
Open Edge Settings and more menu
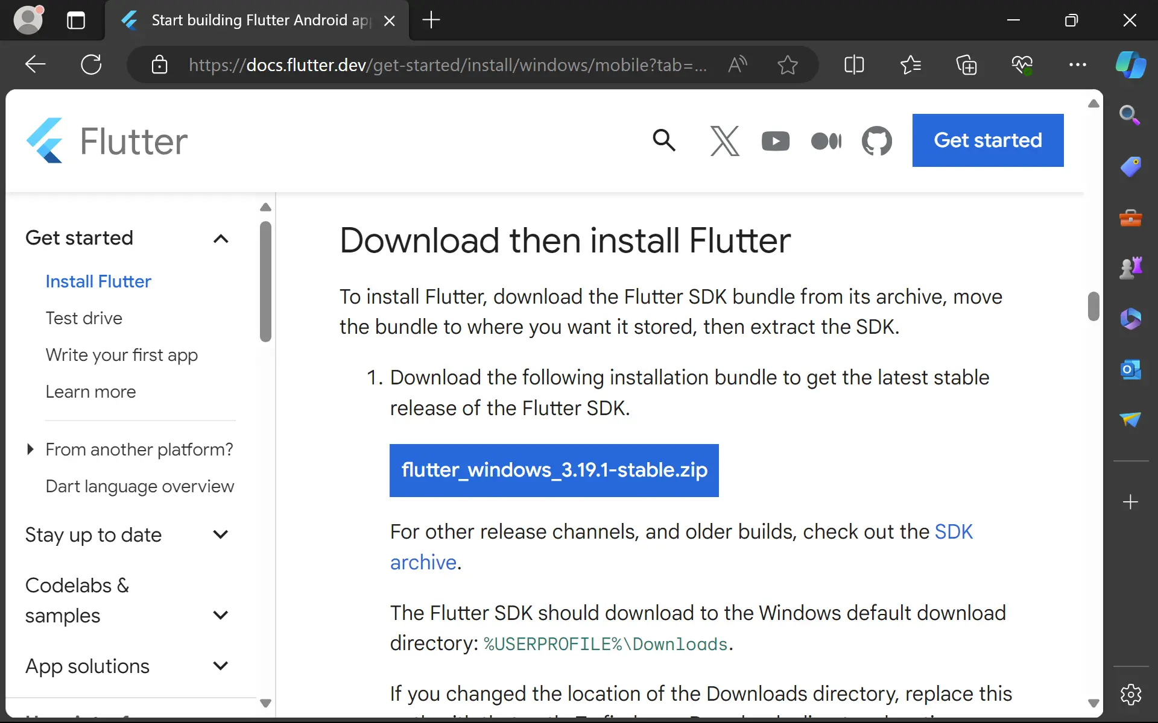pyautogui.click(x=1077, y=64)
